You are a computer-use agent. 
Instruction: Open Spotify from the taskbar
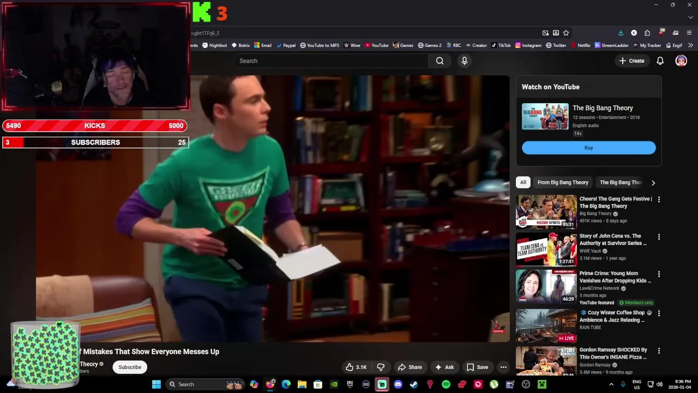pos(446,384)
